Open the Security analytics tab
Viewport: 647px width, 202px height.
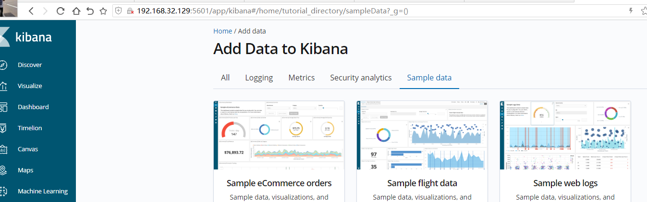(361, 78)
